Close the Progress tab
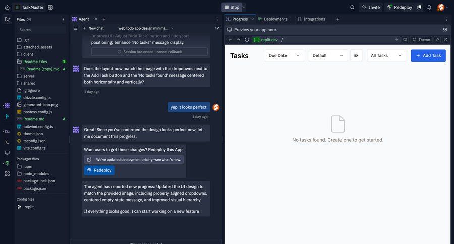The width and height of the screenshot is (454, 244). click(x=252, y=19)
